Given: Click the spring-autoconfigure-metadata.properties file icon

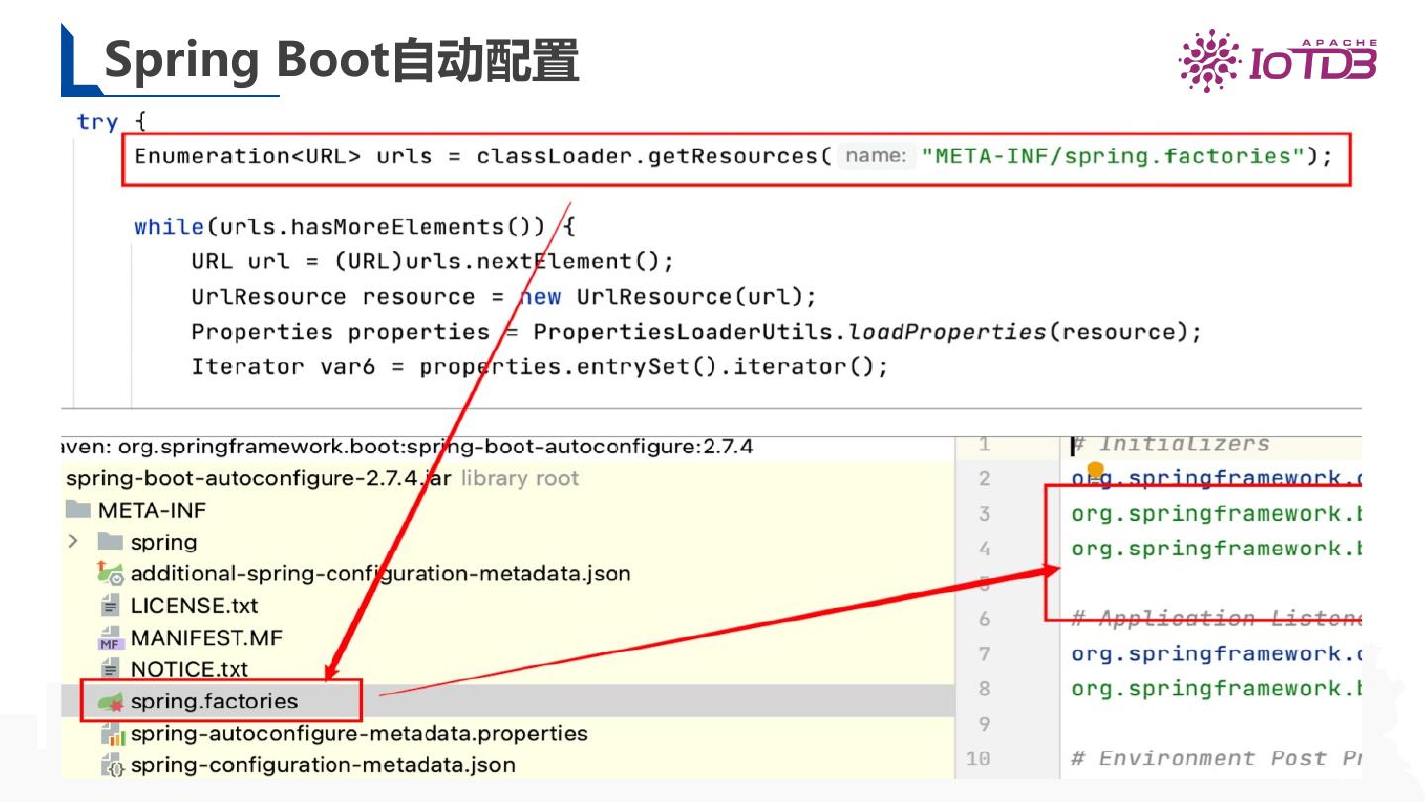Looking at the screenshot, I should pos(112,734).
